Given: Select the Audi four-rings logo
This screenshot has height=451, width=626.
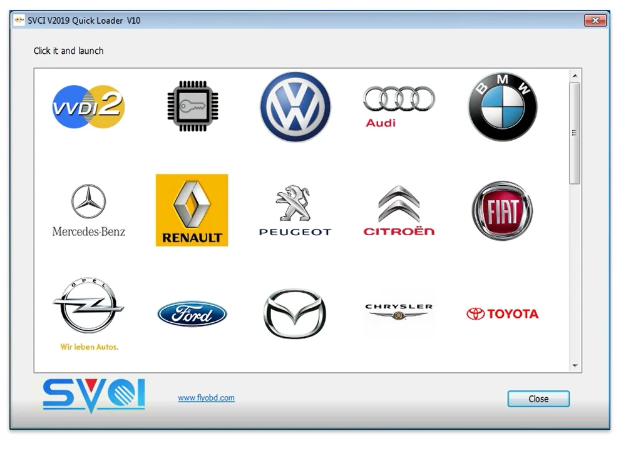Looking at the screenshot, I should 399,106.
